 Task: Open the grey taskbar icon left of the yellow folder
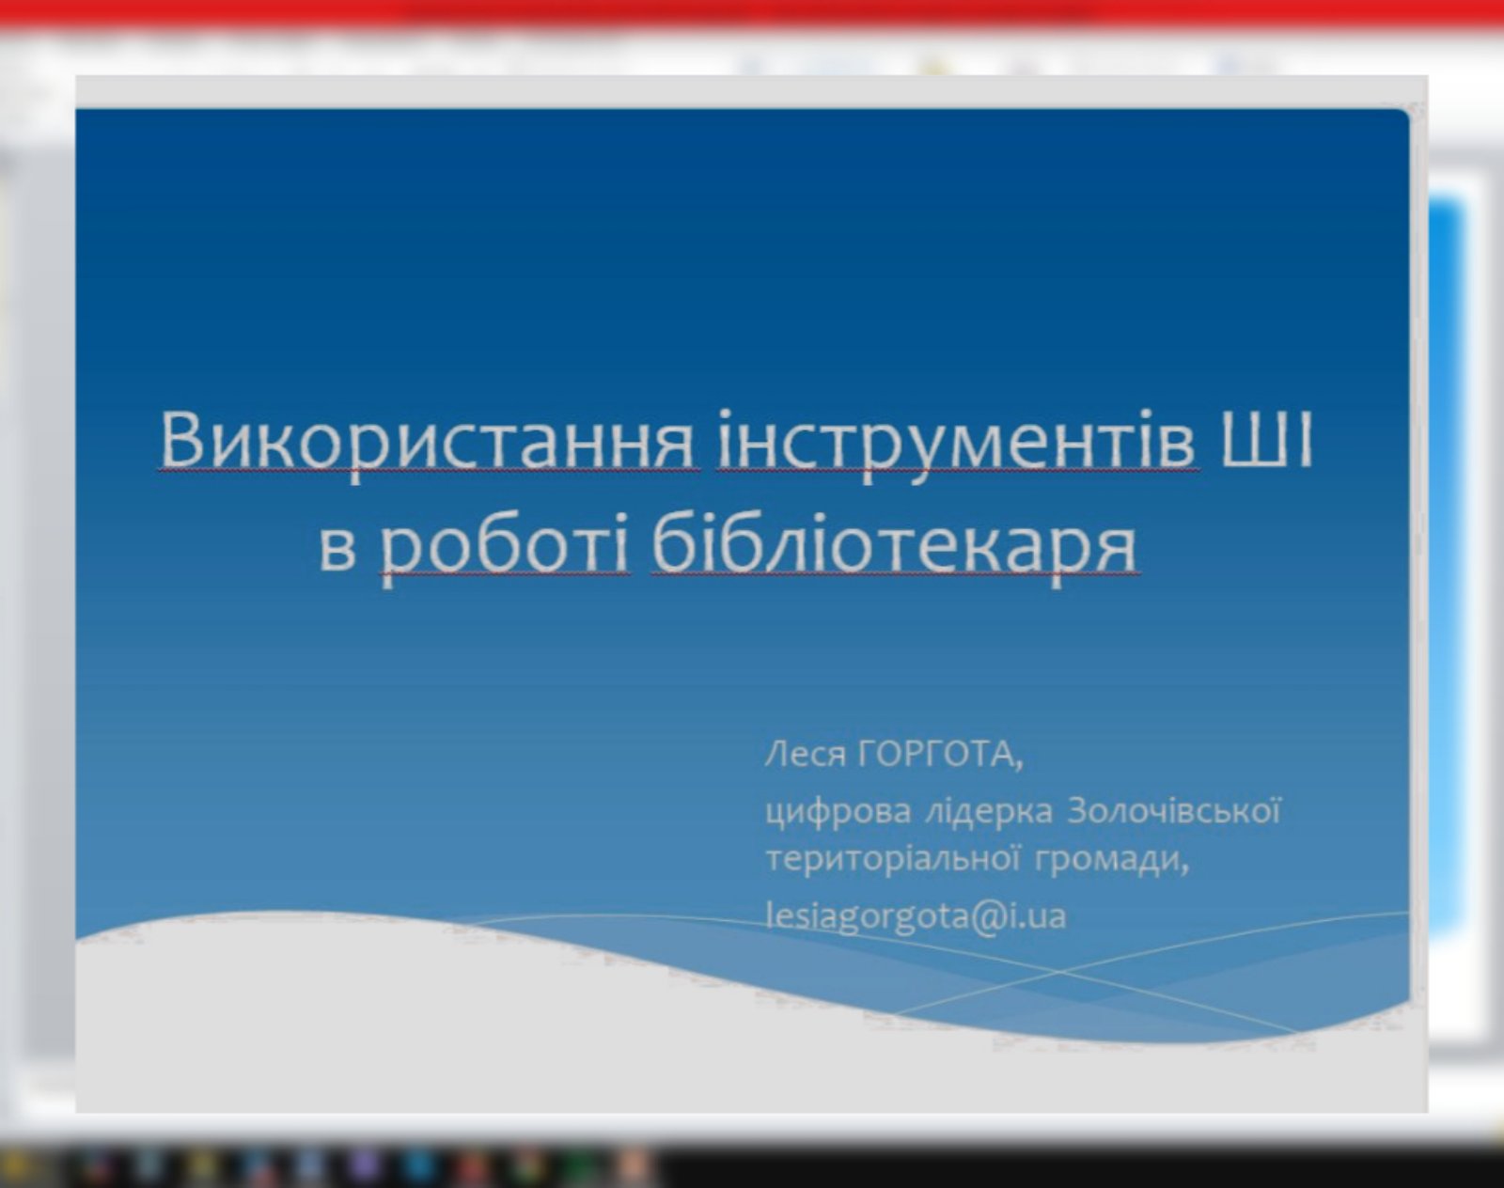[x=149, y=1166]
